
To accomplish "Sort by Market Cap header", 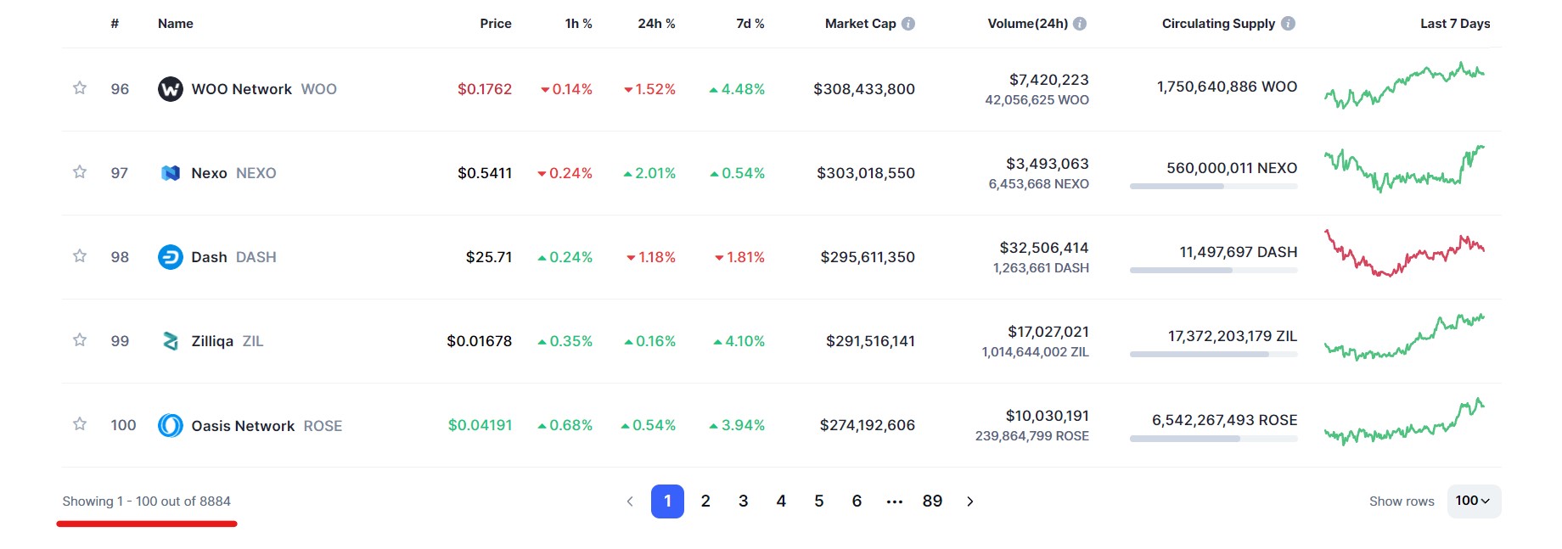I will click(861, 24).
